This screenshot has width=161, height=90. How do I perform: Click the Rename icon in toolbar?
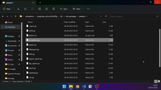coord(39,9)
